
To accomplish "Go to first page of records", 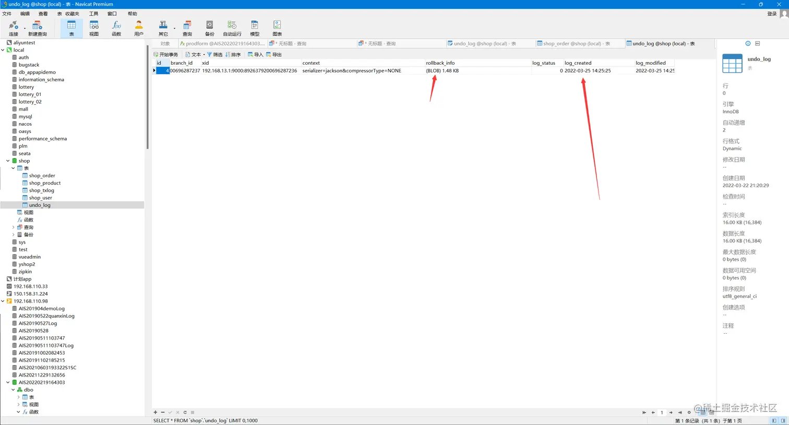I will (x=644, y=412).
